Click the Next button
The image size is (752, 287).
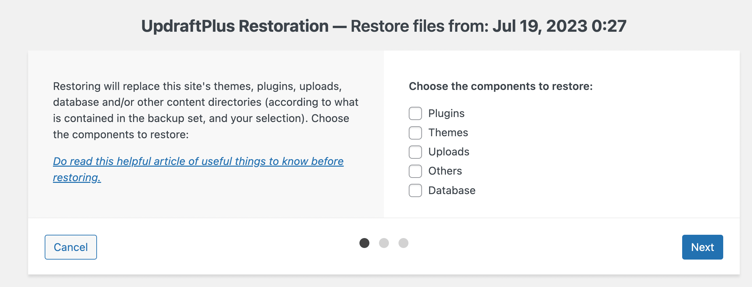coord(702,247)
